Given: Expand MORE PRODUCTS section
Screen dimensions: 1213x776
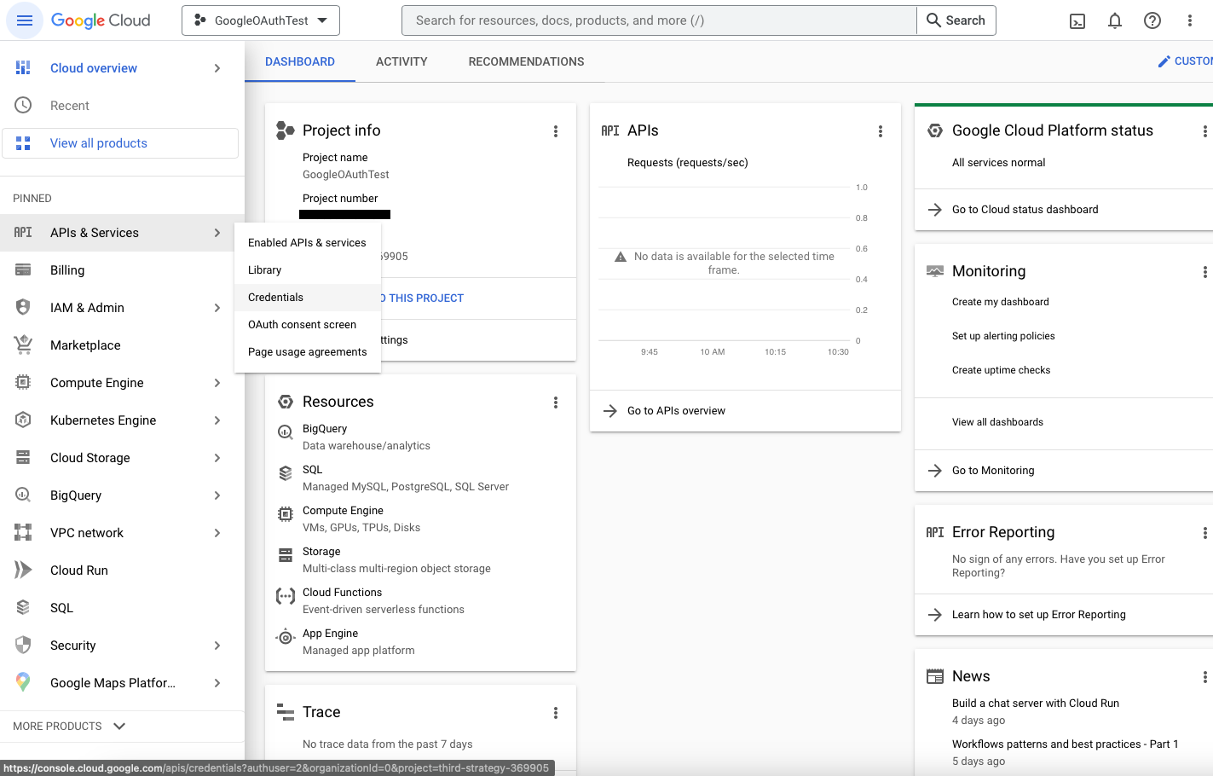Looking at the screenshot, I should [x=69, y=727].
